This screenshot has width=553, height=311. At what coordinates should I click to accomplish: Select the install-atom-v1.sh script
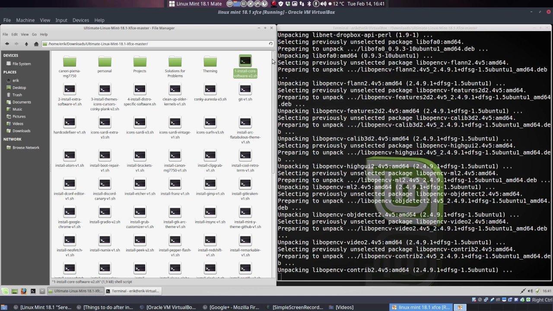(x=70, y=159)
